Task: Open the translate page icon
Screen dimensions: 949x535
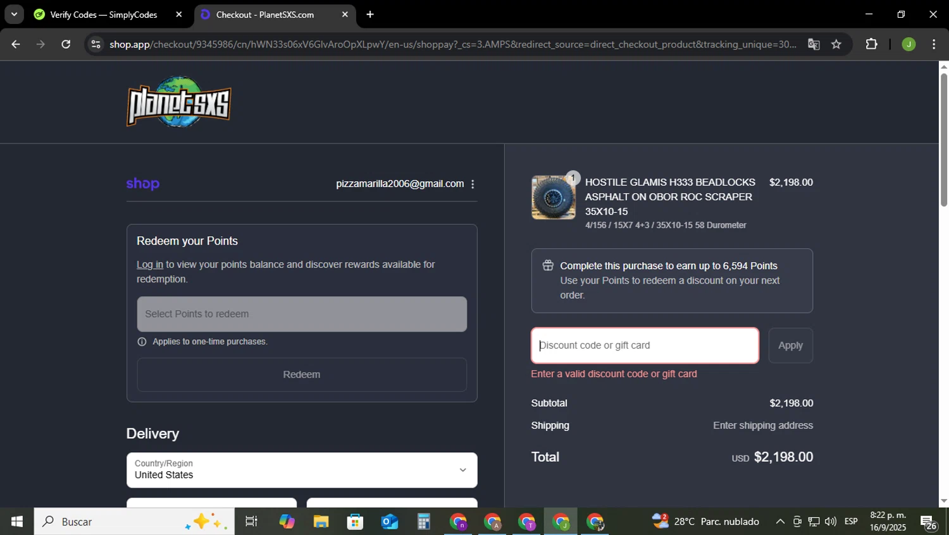Action: tap(814, 44)
